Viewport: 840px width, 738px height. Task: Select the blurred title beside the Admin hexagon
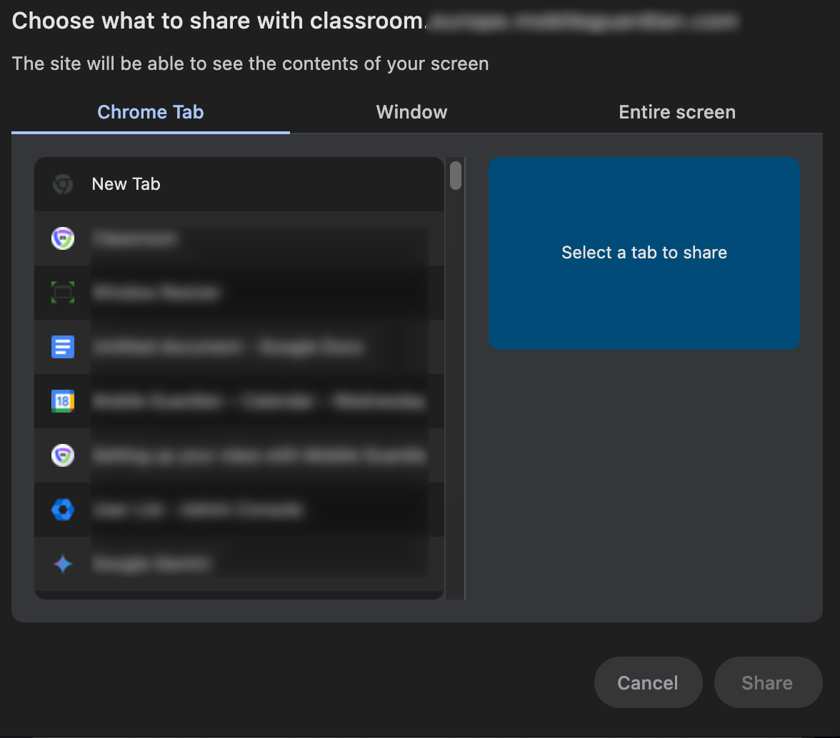point(197,510)
